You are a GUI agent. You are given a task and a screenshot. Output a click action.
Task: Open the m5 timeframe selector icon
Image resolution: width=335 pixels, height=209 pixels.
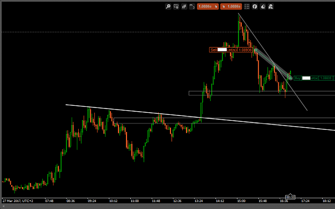(192, 6)
